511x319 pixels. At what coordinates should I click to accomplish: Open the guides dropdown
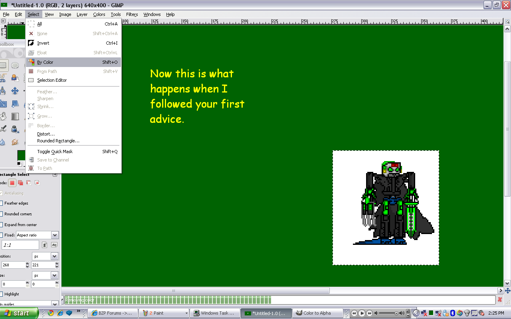pos(29,304)
